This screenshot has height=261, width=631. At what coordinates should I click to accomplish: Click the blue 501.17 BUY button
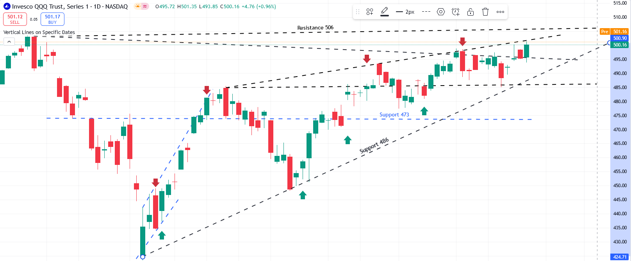52,19
